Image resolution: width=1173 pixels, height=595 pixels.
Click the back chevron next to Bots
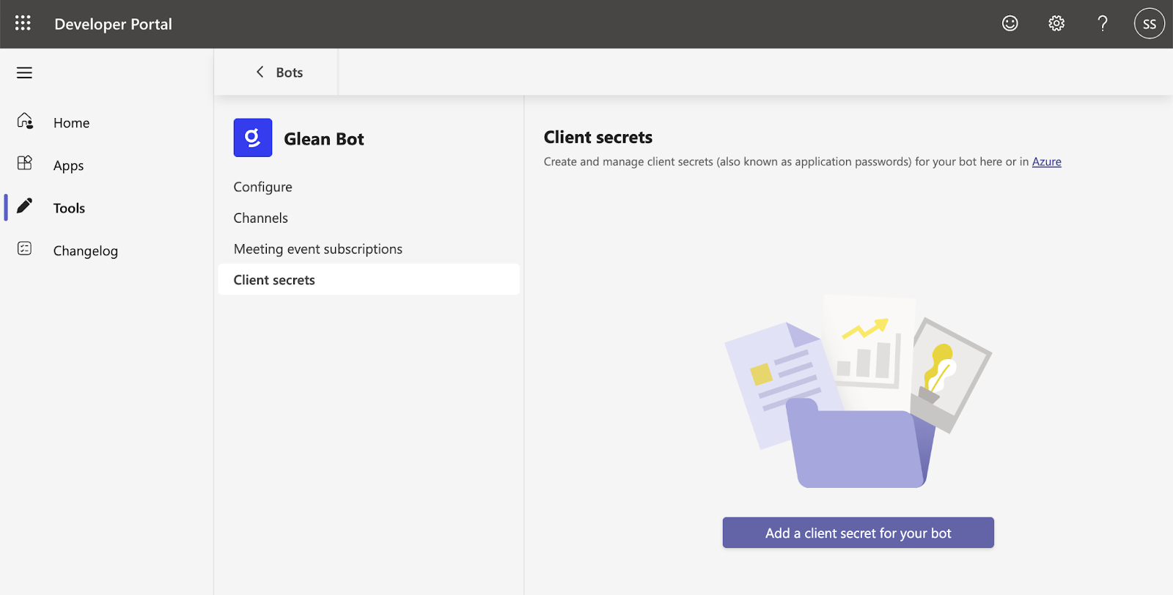pos(260,72)
